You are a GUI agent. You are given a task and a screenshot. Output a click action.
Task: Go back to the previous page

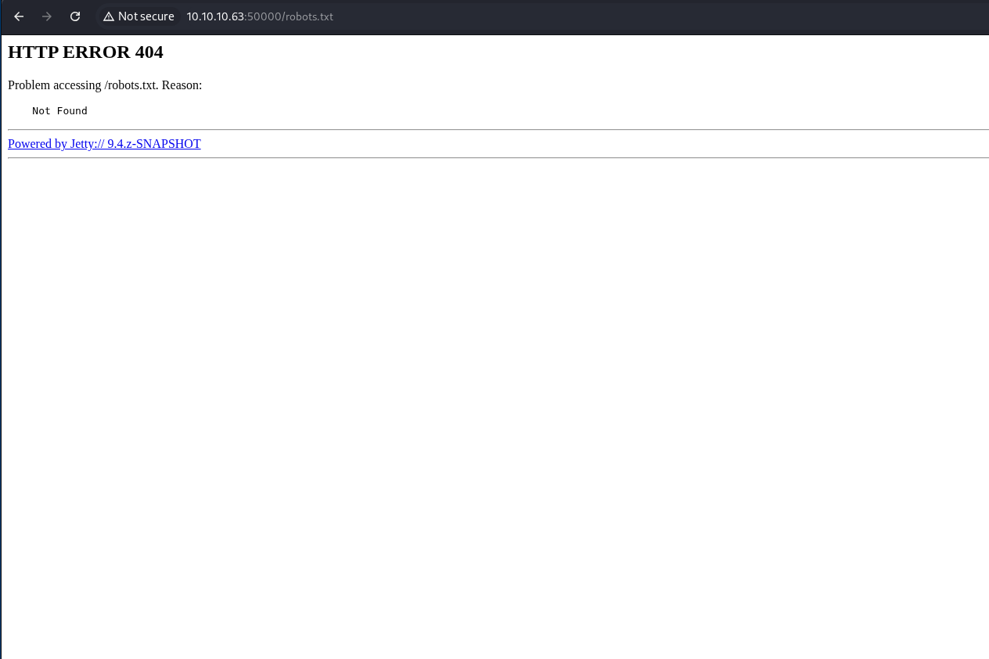click(19, 16)
